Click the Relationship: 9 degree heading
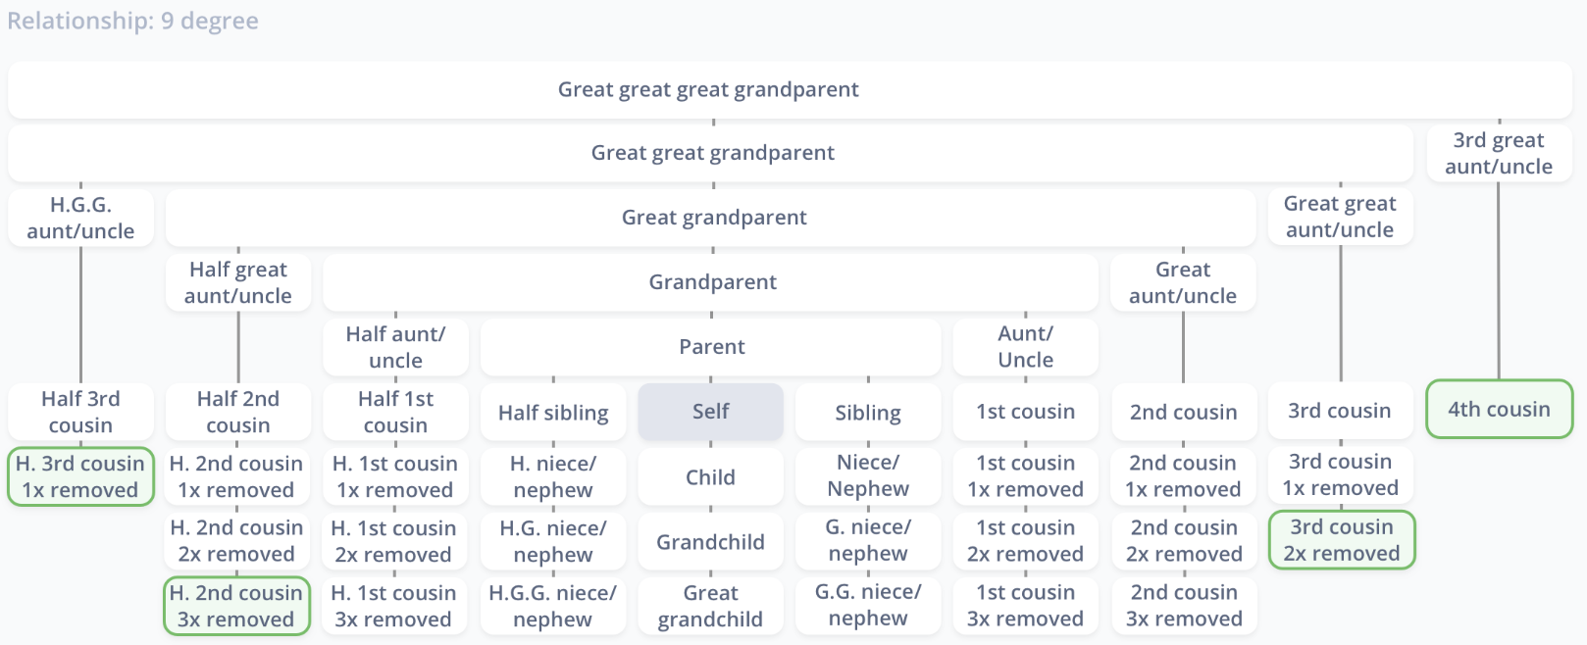1587x645 pixels. [x=133, y=21]
